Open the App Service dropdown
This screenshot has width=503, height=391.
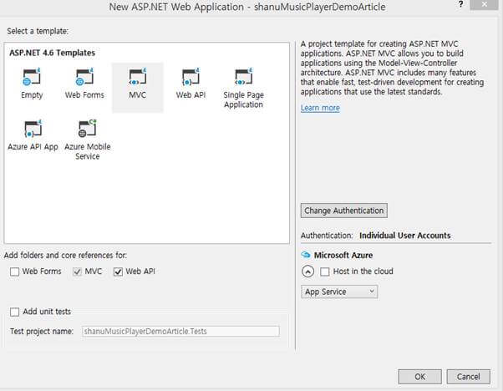pos(339,292)
